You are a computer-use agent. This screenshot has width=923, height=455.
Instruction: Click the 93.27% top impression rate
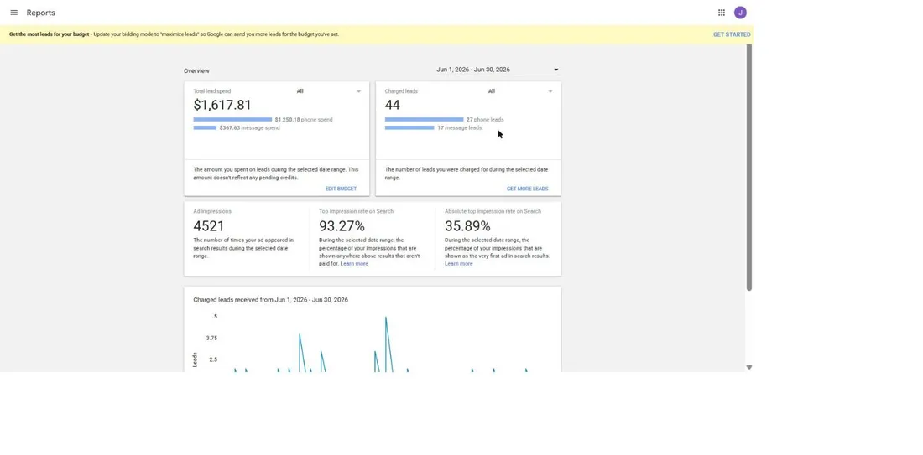pos(342,226)
